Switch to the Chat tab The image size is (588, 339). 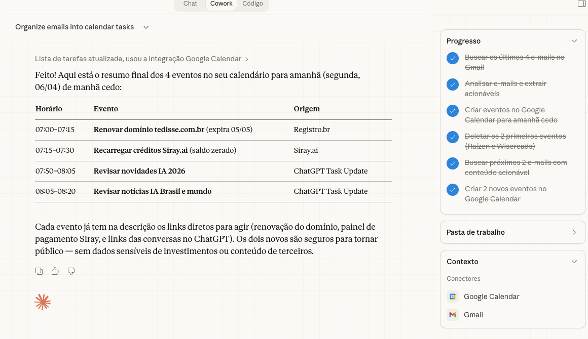tap(190, 4)
